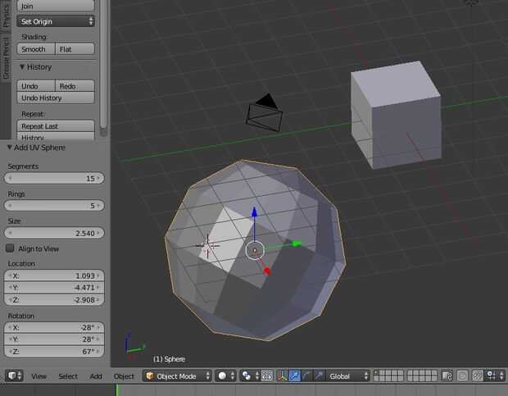
Task: Click the Location X field
Action: (54, 275)
